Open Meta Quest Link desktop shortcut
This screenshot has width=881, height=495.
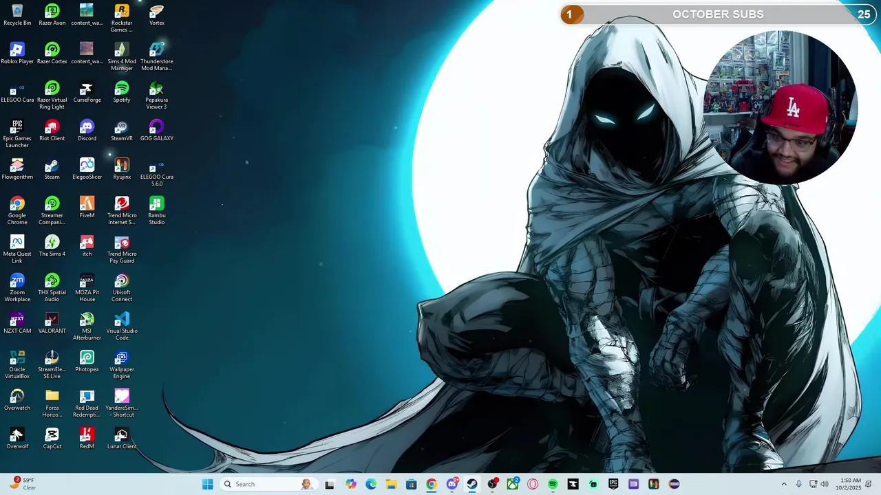(17, 249)
